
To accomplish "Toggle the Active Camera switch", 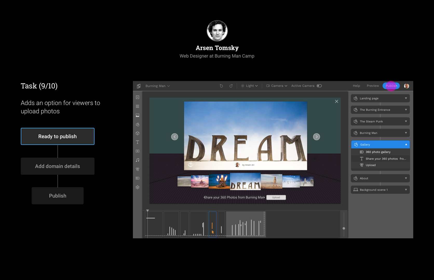I will click(x=319, y=86).
